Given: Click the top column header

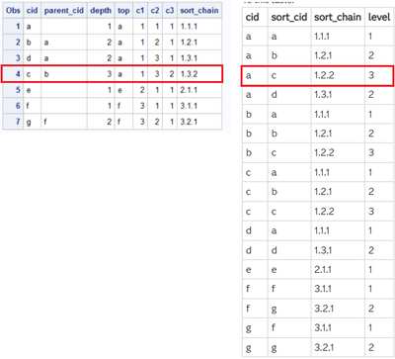Looking at the screenshot, I should tap(123, 11).
